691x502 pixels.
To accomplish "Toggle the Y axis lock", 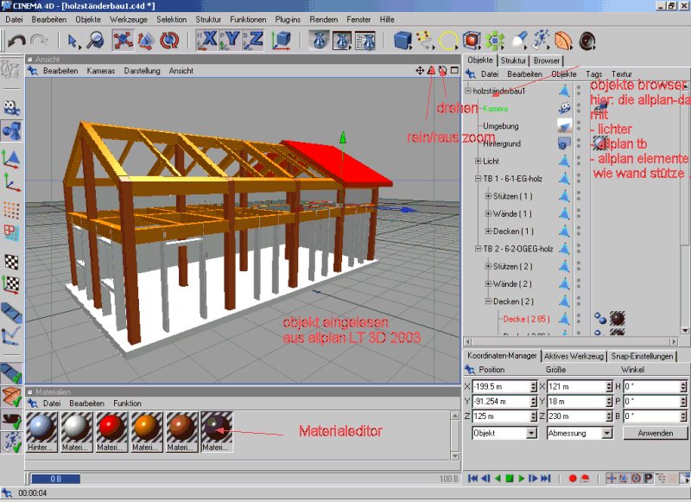I will [231, 39].
